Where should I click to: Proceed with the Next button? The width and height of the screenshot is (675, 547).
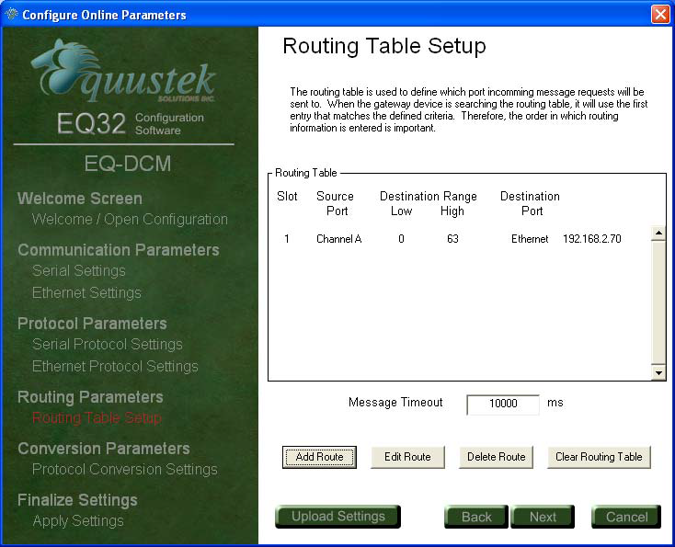(543, 517)
